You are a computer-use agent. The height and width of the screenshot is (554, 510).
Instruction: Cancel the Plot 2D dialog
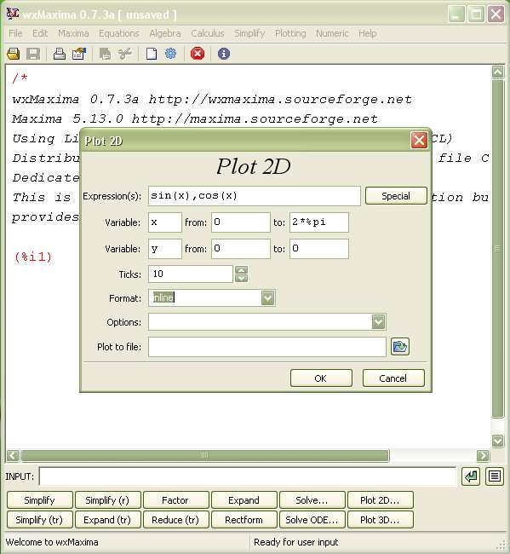[x=393, y=378]
